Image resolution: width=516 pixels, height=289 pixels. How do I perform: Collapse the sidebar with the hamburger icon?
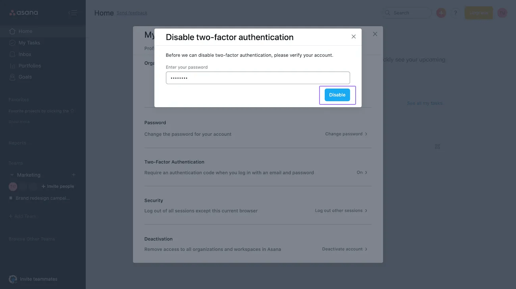click(73, 12)
